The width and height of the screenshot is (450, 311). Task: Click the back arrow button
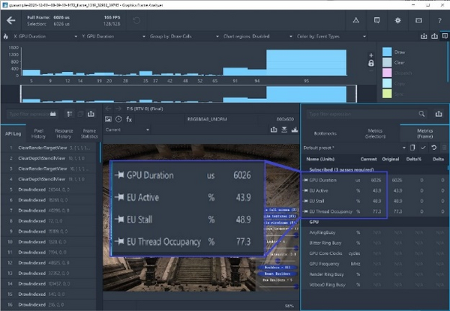tap(11, 20)
